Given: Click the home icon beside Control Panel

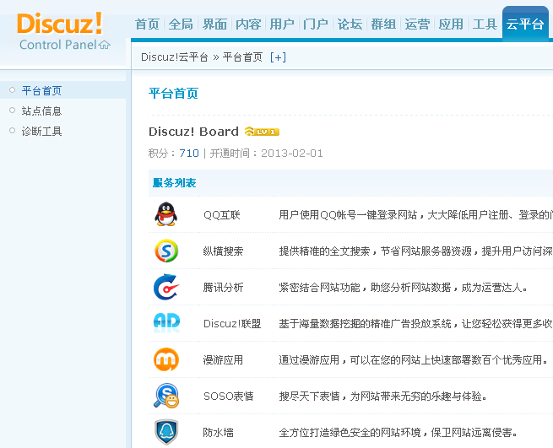Looking at the screenshot, I should (105, 45).
